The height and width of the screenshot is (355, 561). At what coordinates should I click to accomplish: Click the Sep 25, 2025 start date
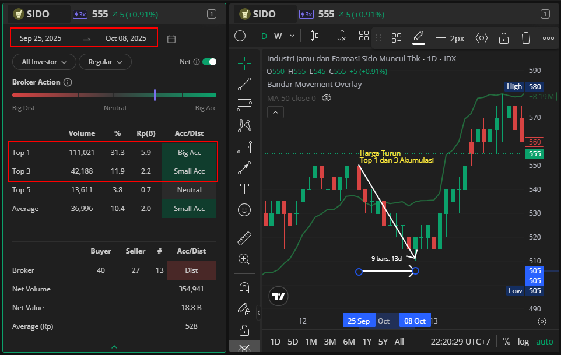[x=40, y=38]
